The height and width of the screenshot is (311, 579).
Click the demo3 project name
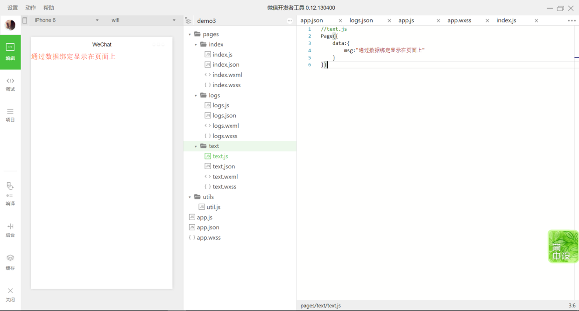206,21
